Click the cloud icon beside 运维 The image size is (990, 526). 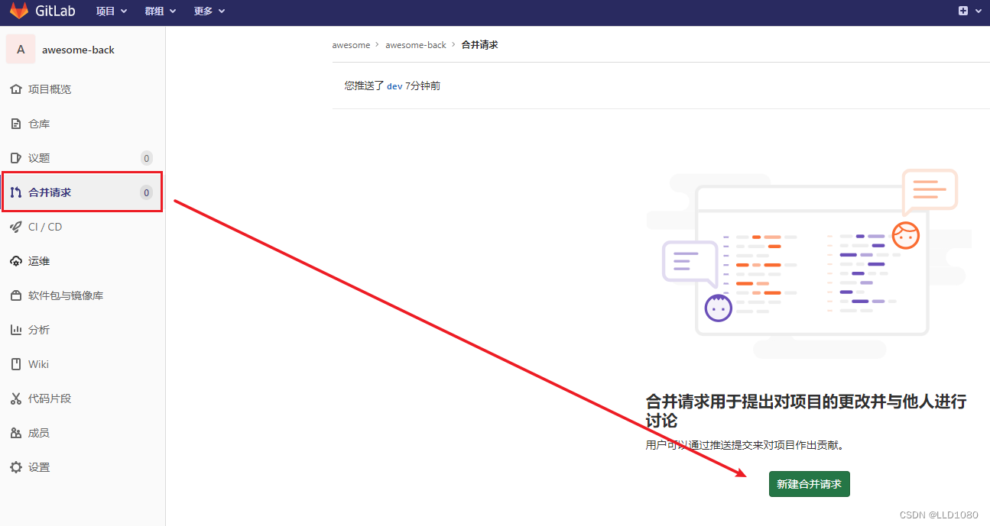[x=16, y=261]
